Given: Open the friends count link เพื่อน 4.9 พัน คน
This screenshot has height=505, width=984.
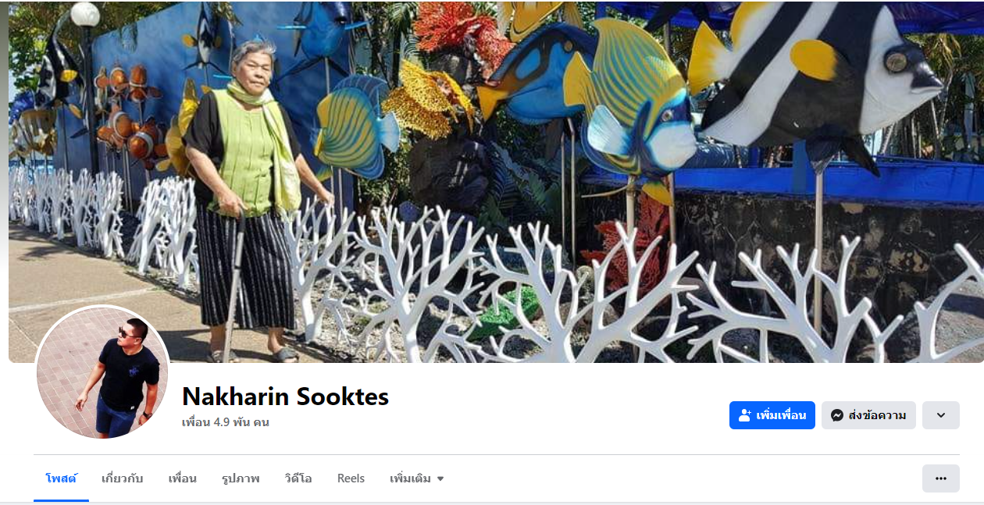Looking at the screenshot, I should coord(226,422).
